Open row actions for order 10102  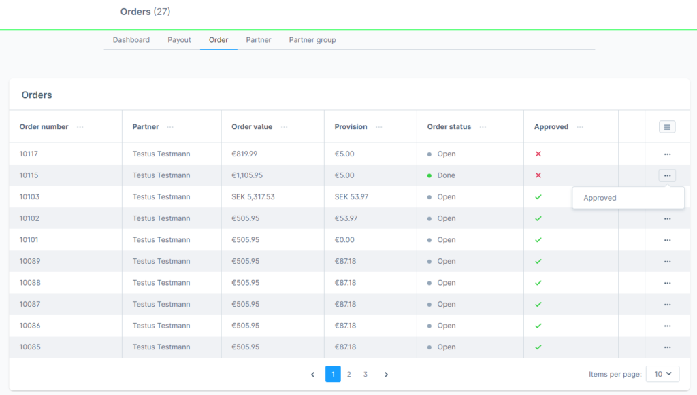(667, 219)
